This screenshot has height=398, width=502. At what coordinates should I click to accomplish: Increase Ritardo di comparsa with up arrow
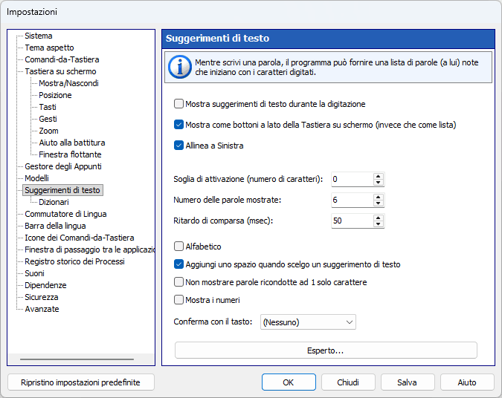[x=378, y=218]
